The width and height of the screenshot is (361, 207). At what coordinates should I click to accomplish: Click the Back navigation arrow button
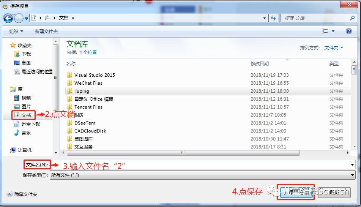(x=8, y=18)
